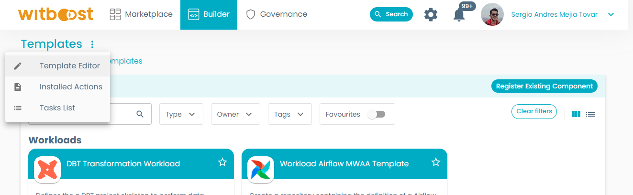Image resolution: width=633 pixels, height=195 pixels.
Task: Click Register Existing Component button
Action: click(x=544, y=87)
